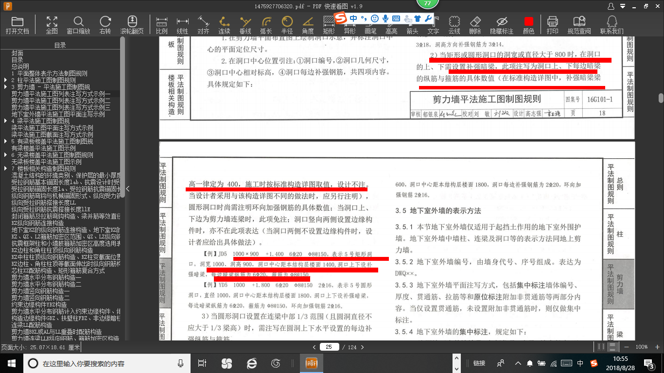Open 联系我们 contact us

(x=612, y=25)
